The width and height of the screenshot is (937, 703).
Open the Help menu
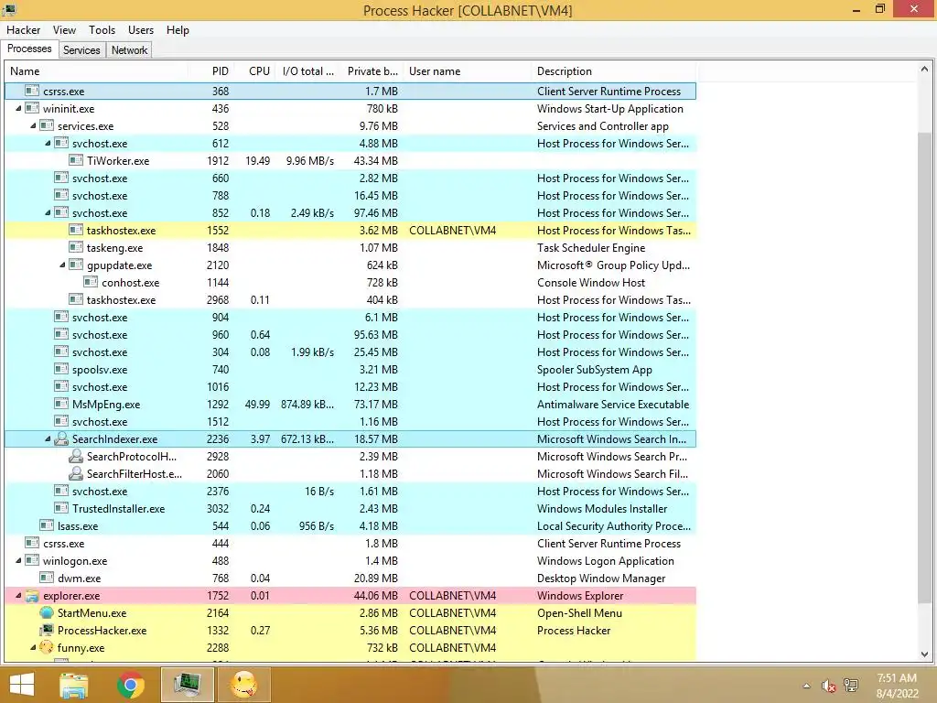tap(178, 30)
